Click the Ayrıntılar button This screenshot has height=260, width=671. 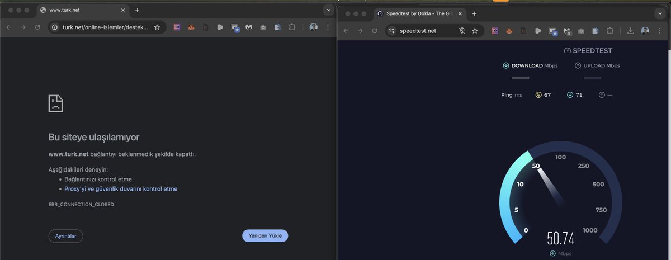[65, 236]
